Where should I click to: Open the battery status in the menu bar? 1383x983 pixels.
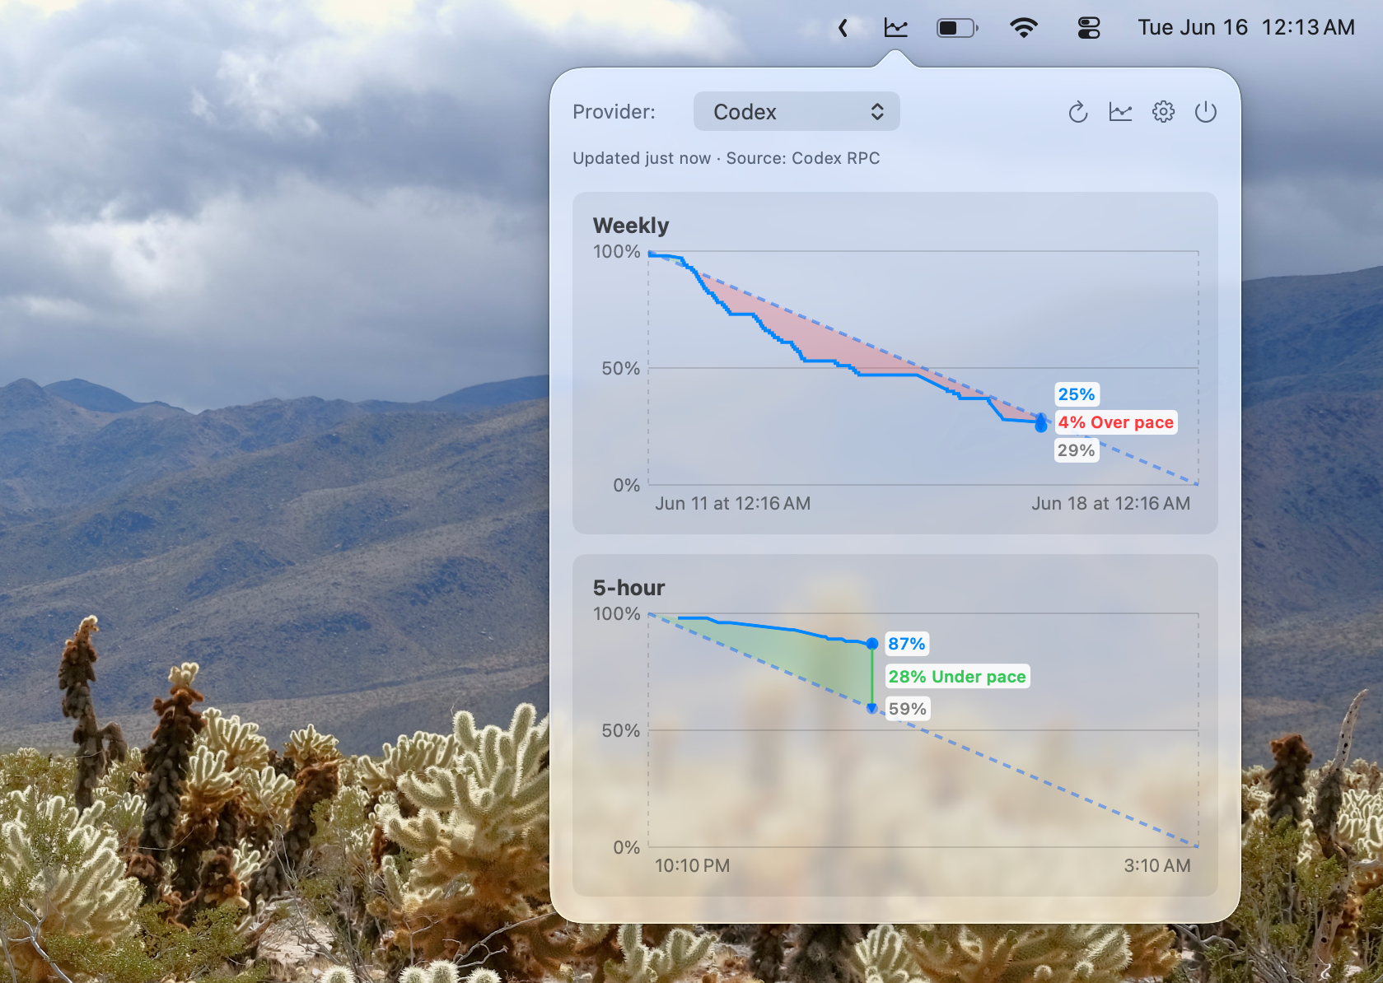957,28
